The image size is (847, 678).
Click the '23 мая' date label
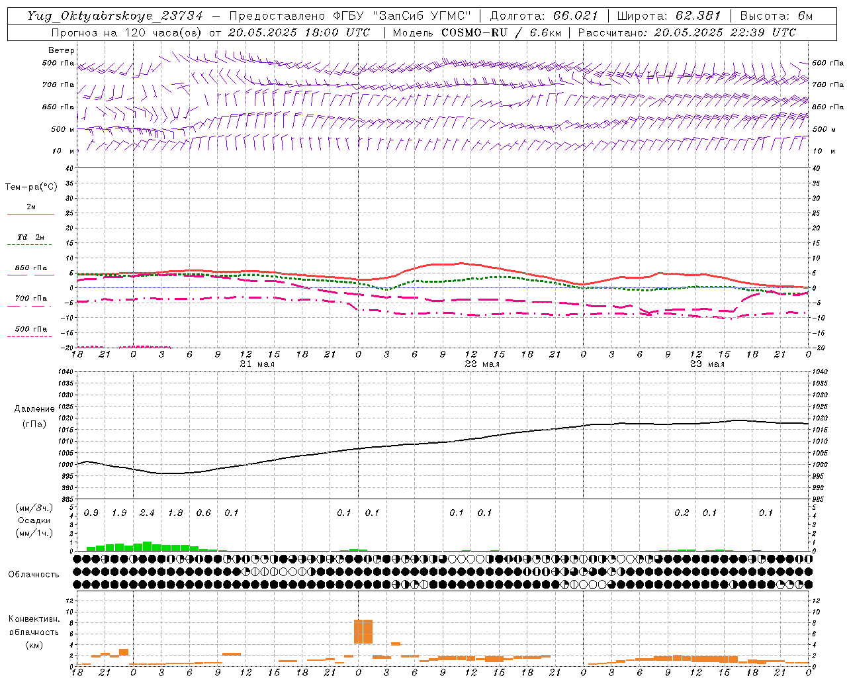point(707,364)
